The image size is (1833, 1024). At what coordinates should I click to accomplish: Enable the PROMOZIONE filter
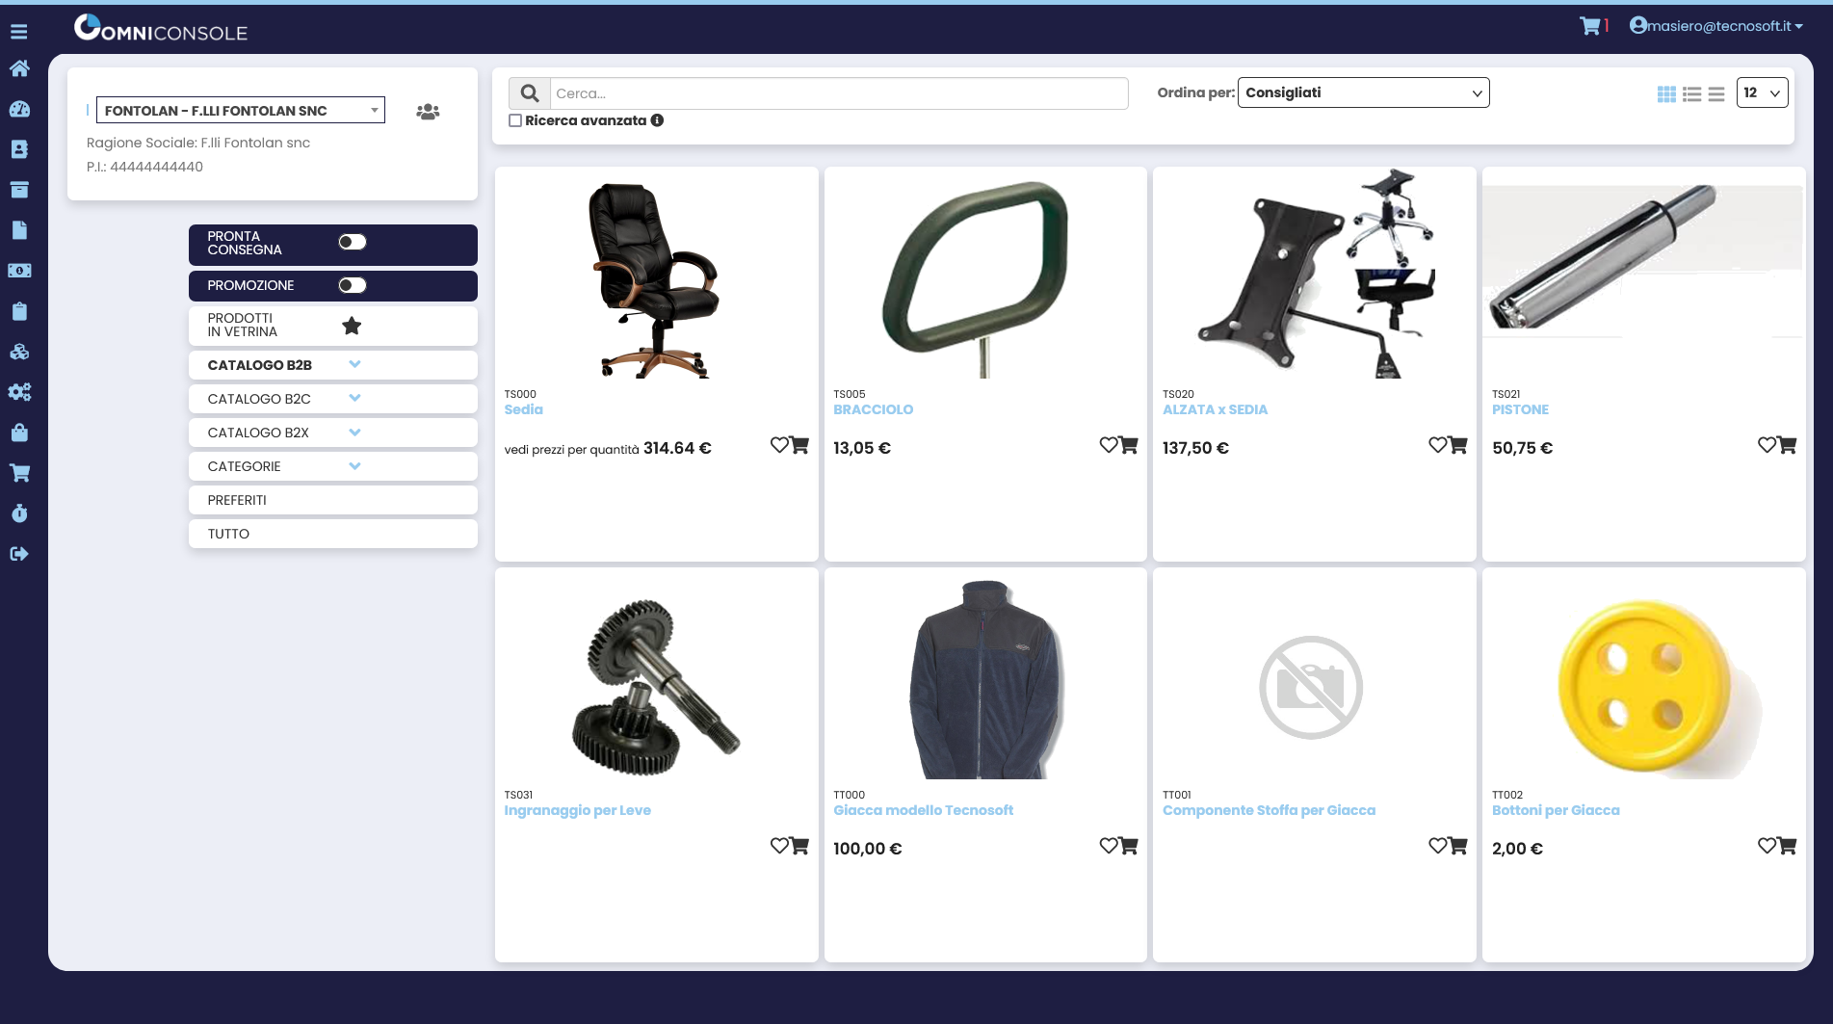tap(353, 285)
